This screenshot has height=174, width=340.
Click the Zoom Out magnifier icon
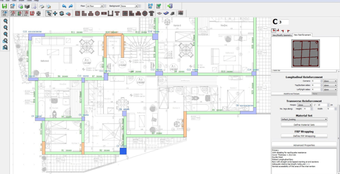[x=5, y=28]
